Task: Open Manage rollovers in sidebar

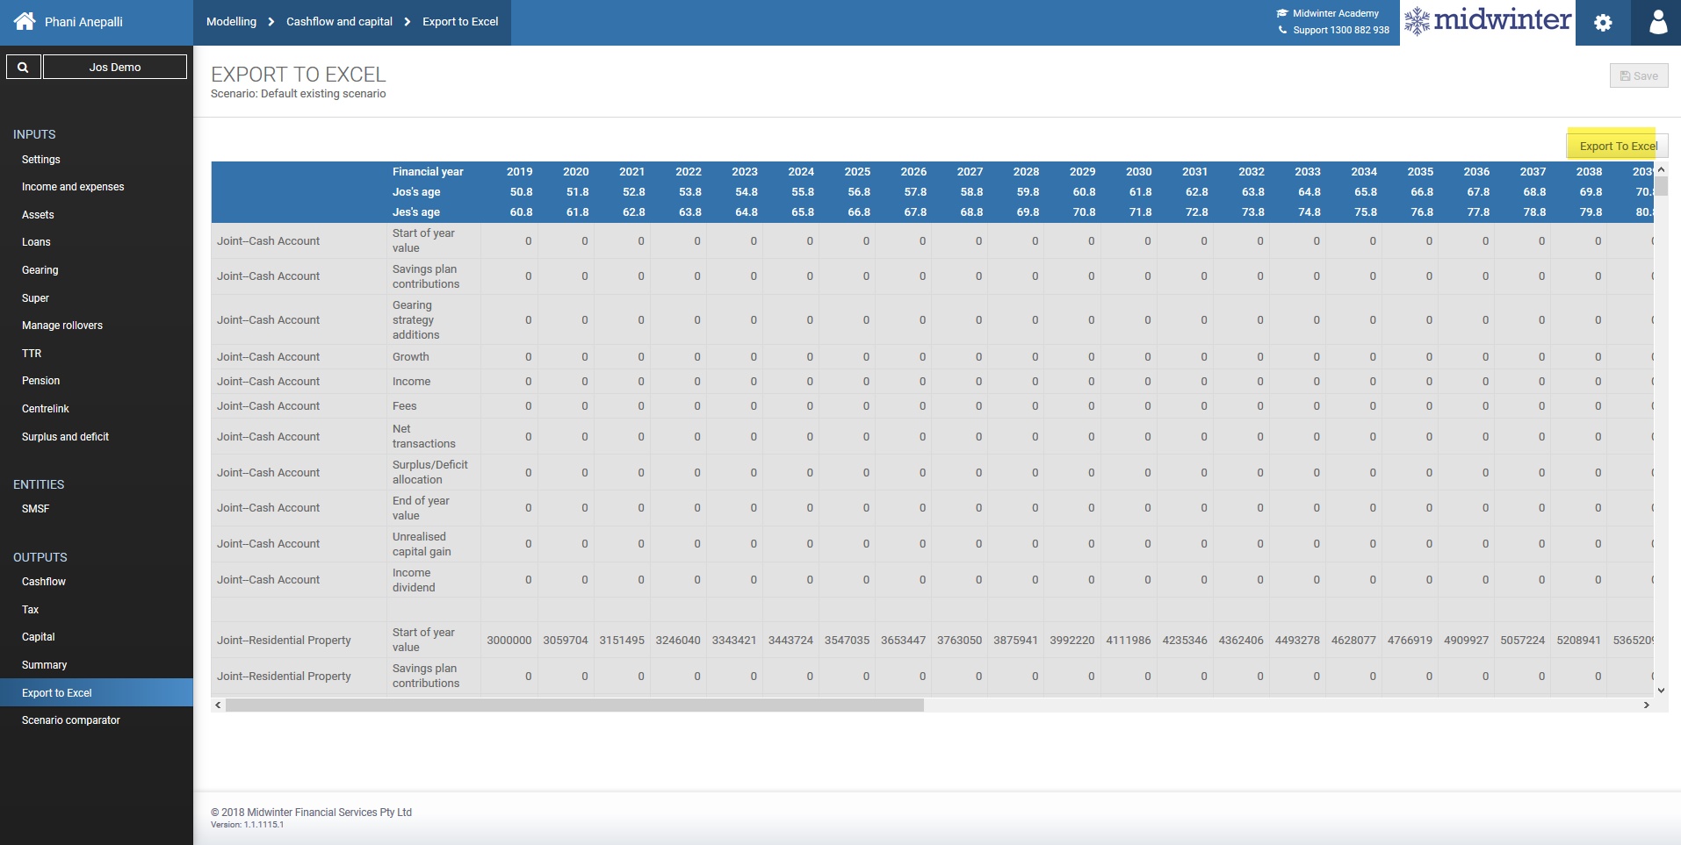Action: tap(62, 326)
